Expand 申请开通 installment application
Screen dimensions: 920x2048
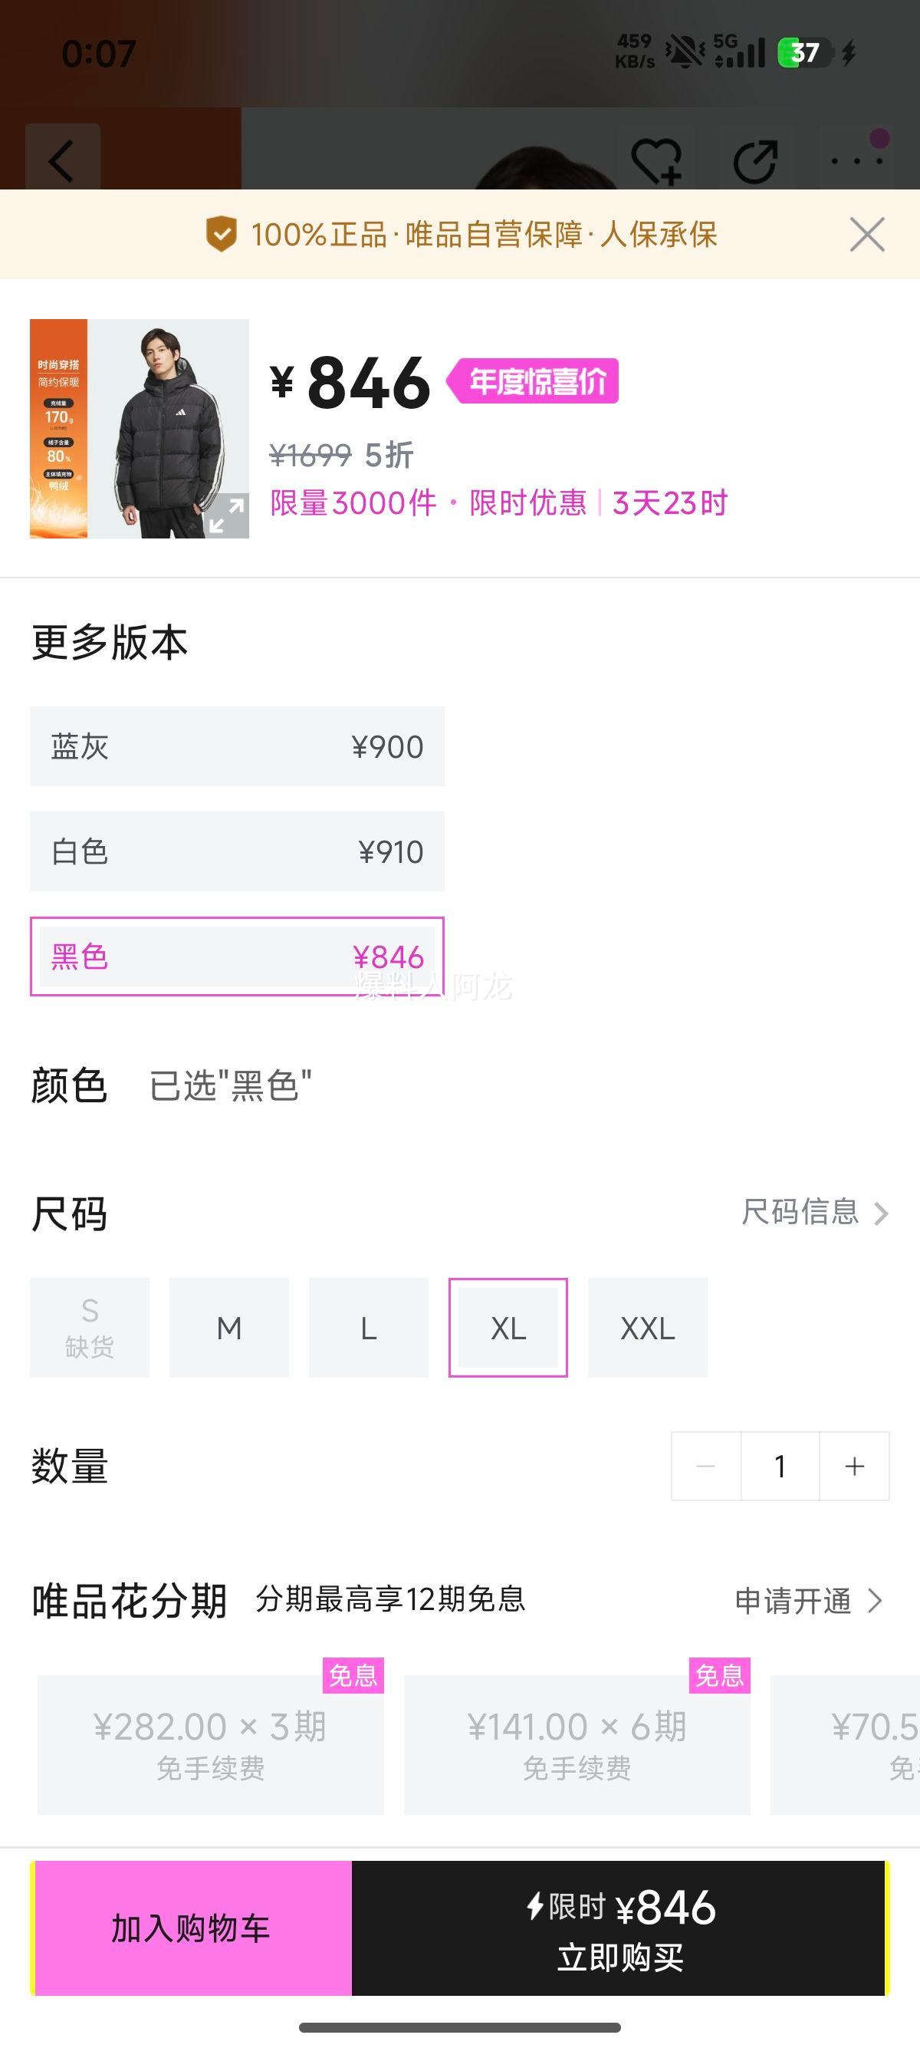808,1601
